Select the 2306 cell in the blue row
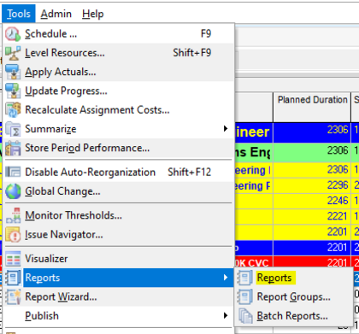Screen dimensions: 359x334 (x=312, y=132)
